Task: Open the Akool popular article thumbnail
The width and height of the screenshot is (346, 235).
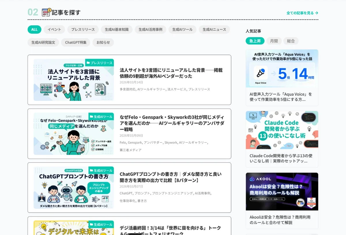Action: (282, 191)
